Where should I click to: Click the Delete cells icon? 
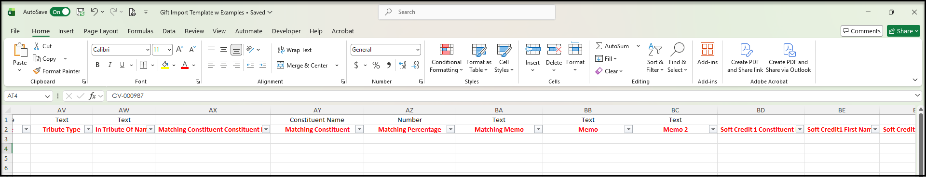pyautogui.click(x=554, y=49)
